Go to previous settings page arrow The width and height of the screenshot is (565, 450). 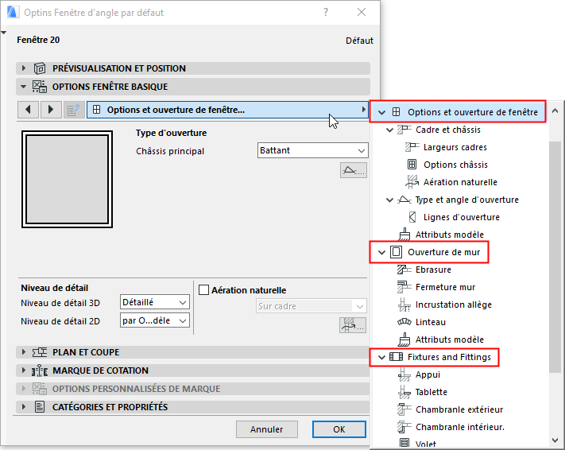pos(28,110)
